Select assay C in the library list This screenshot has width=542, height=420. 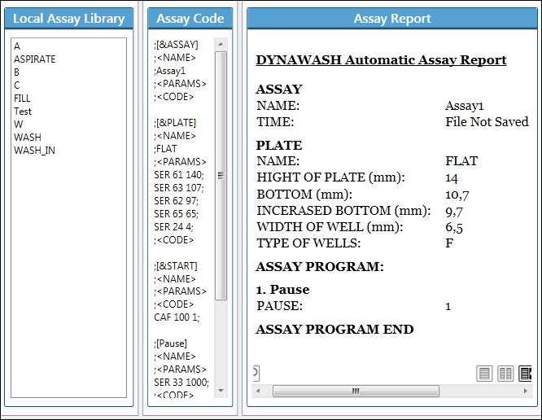point(16,85)
